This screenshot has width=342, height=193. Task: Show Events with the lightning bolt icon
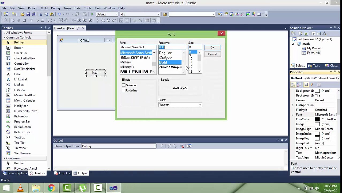point(312,85)
